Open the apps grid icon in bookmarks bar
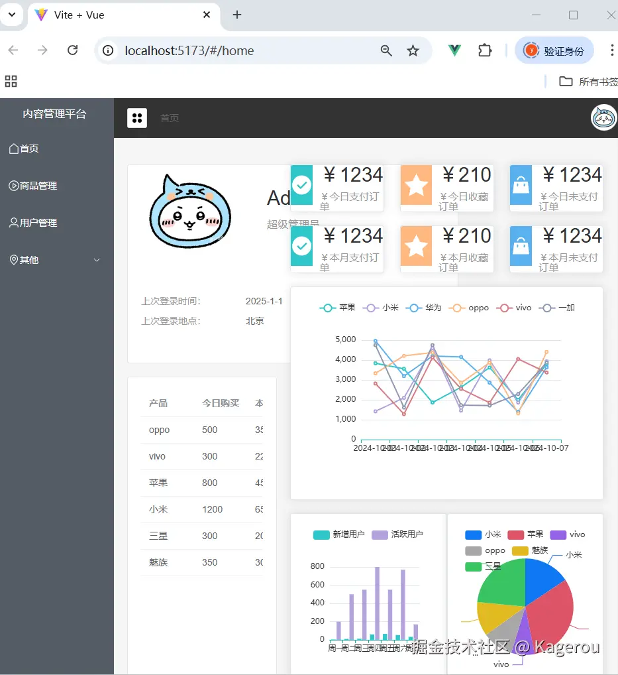 [11, 82]
